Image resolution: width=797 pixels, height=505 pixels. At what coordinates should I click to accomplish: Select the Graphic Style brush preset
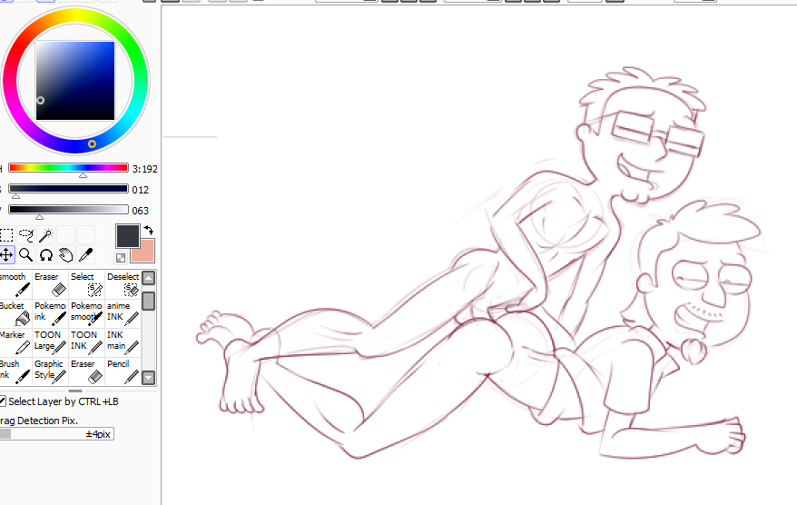(50, 371)
